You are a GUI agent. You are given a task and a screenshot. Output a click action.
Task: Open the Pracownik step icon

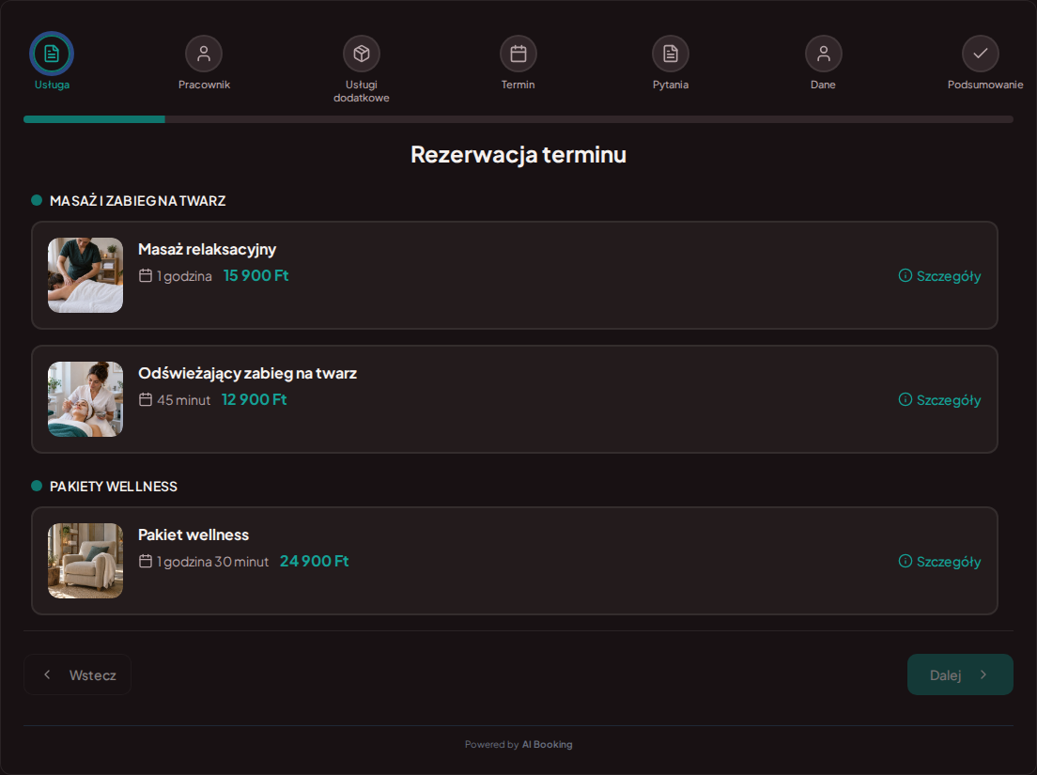(204, 54)
